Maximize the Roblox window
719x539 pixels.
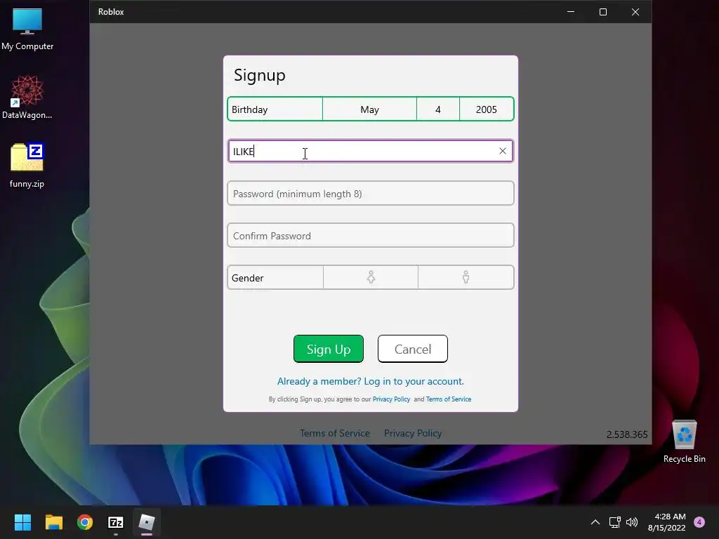point(603,12)
